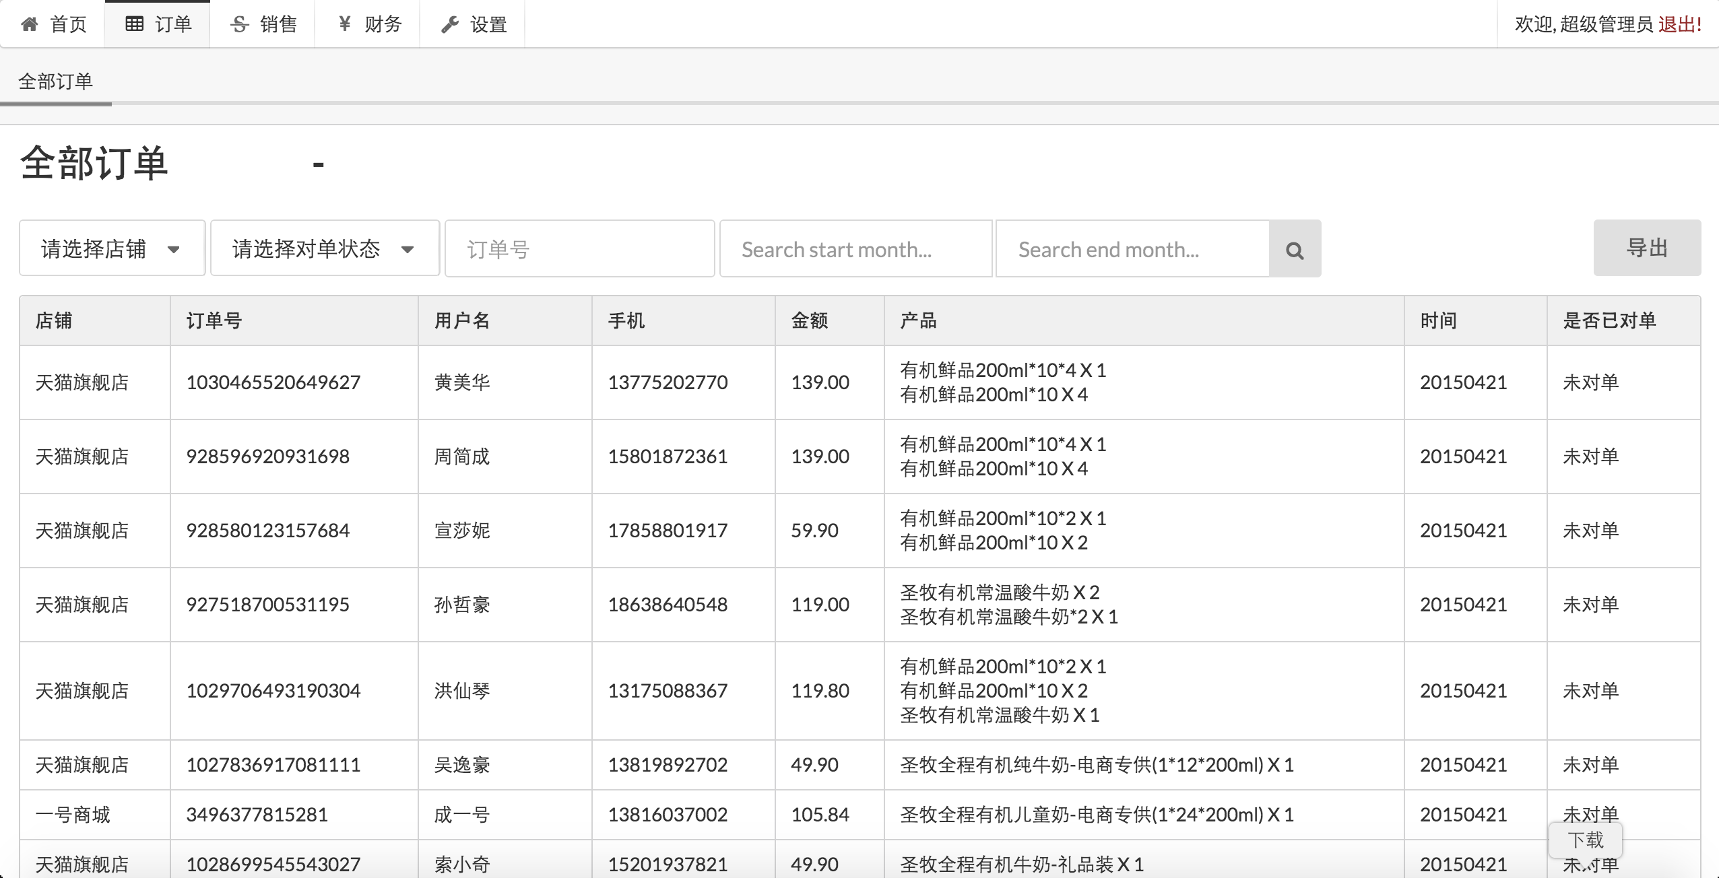
Task: Click the caret arrow in store selector
Action: (174, 250)
